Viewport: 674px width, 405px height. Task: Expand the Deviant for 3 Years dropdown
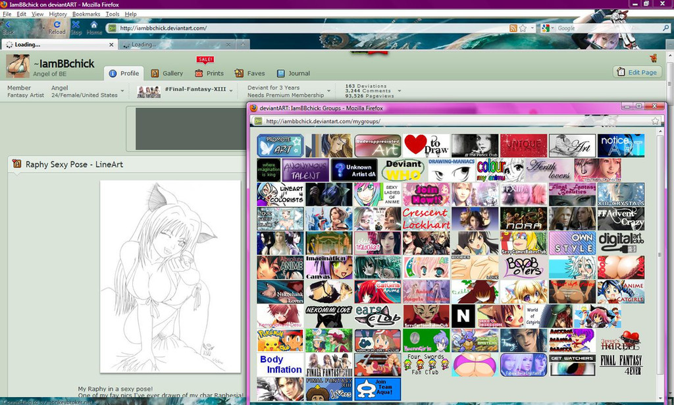pos(329,91)
